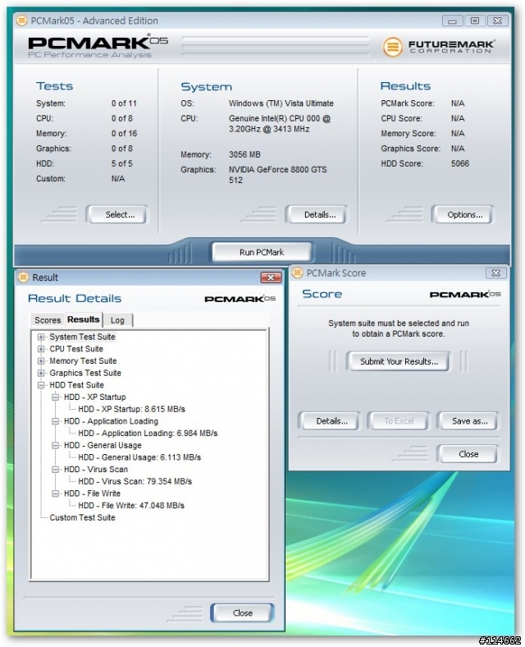Image resolution: width=525 pixels, height=647 pixels.
Task: Minimize the PCMark05 main window
Action: 453,21
